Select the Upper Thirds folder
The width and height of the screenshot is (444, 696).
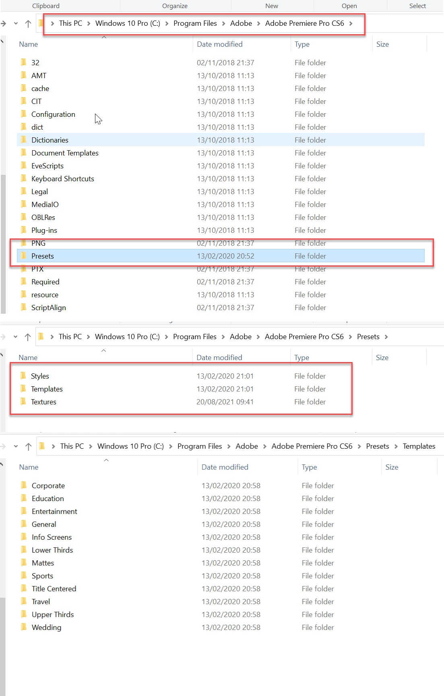pyautogui.click(x=53, y=615)
